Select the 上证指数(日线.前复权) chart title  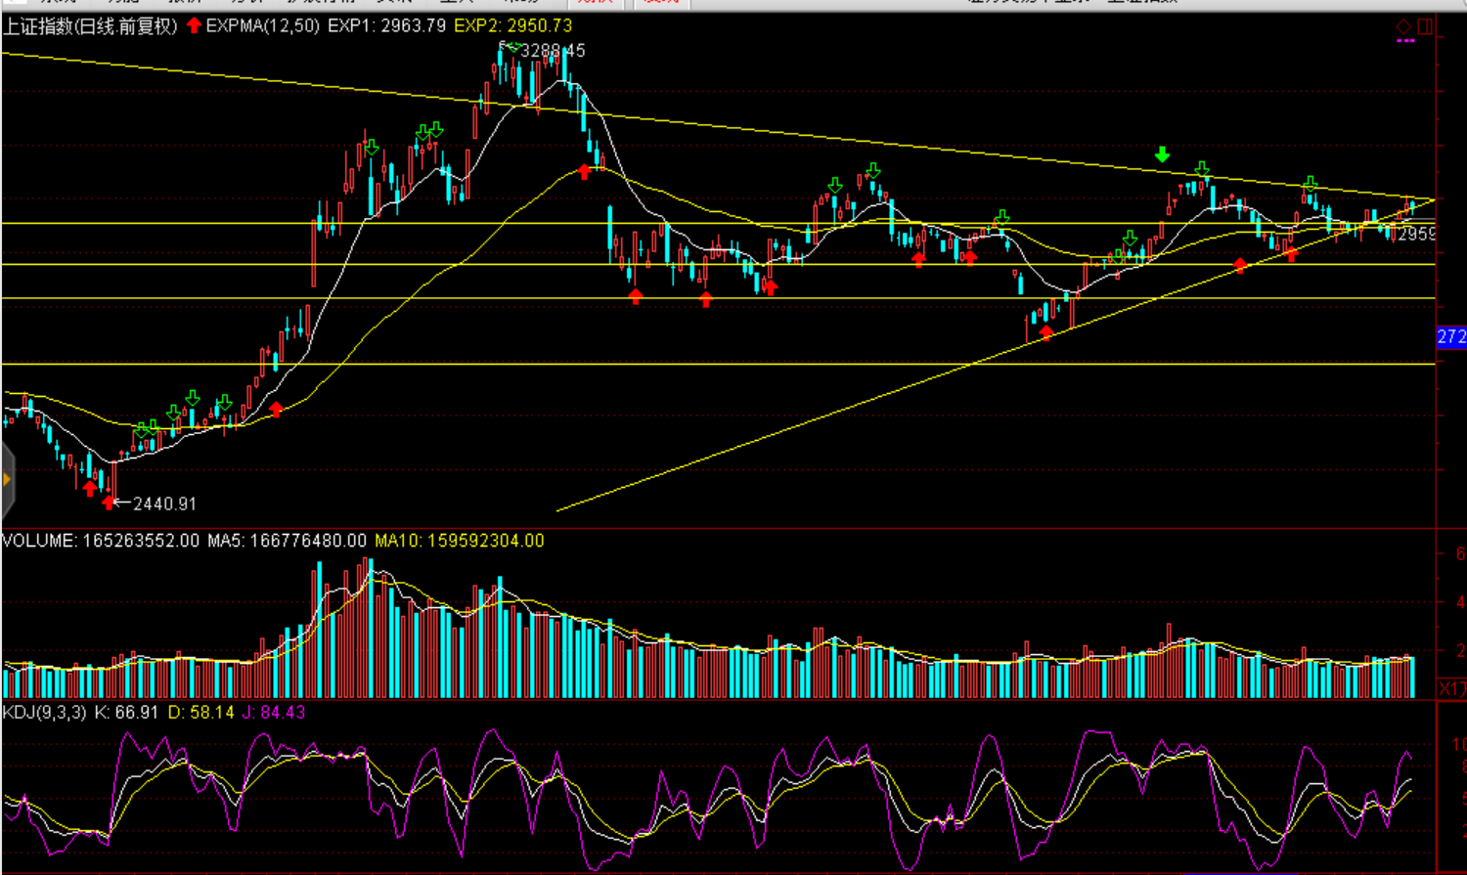pos(90,26)
